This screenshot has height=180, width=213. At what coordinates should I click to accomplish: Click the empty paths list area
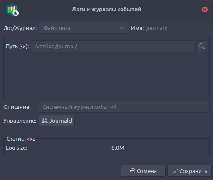tap(106, 76)
